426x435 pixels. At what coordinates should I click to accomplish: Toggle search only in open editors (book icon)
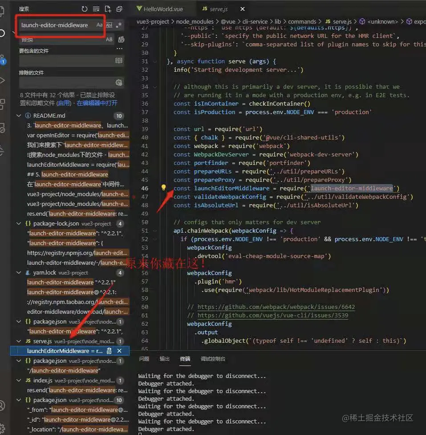[x=118, y=61]
